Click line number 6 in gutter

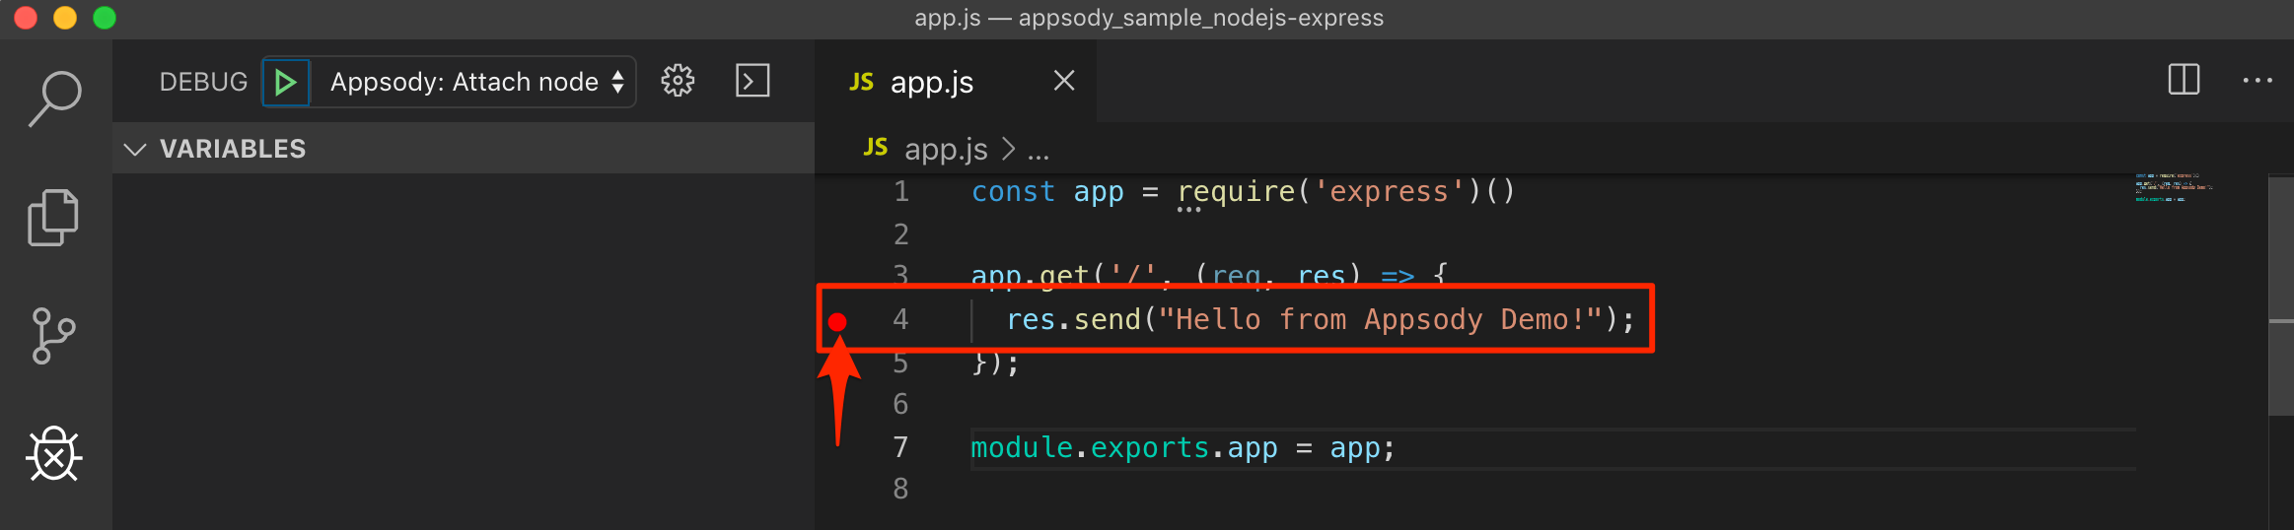[x=900, y=404]
